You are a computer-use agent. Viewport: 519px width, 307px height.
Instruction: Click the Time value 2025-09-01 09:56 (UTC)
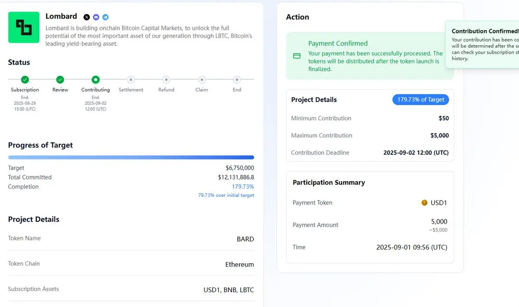pyautogui.click(x=412, y=248)
